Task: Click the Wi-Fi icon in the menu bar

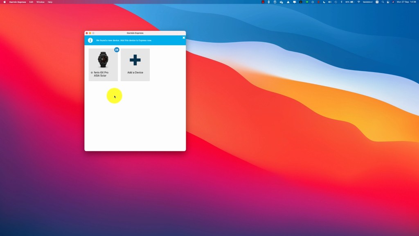Action: click(x=358, y=2)
